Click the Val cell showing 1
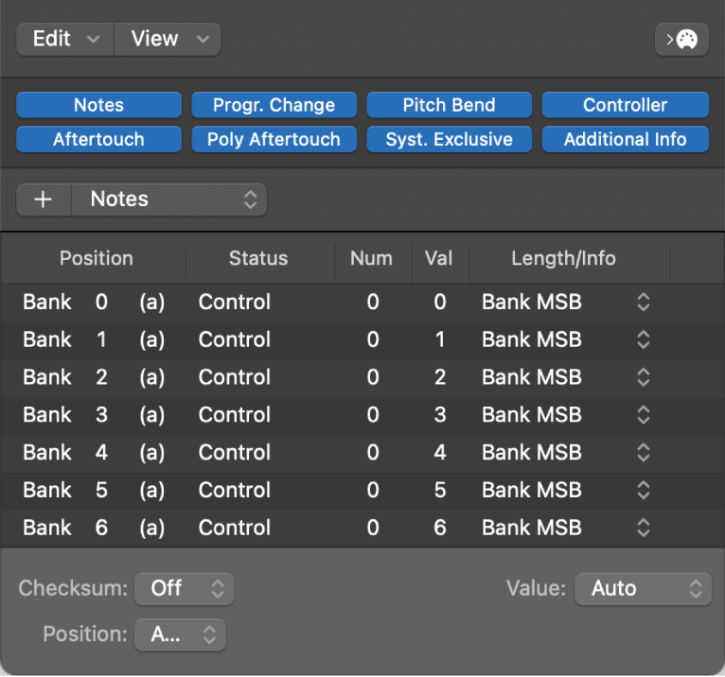725x677 pixels. pos(440,339)
